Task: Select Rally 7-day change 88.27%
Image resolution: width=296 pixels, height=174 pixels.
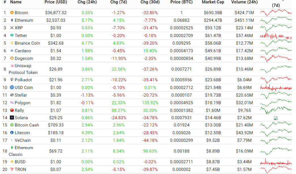Action: click(119, 110)
